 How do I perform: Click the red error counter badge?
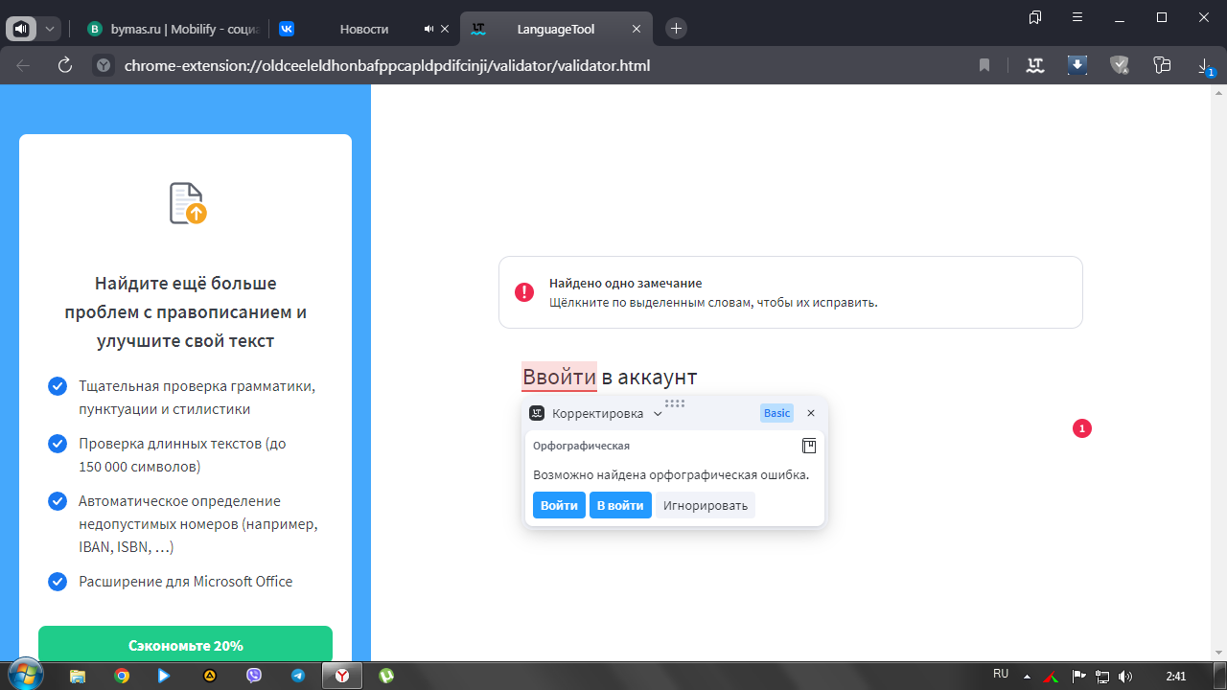(x=1081, y=428)
